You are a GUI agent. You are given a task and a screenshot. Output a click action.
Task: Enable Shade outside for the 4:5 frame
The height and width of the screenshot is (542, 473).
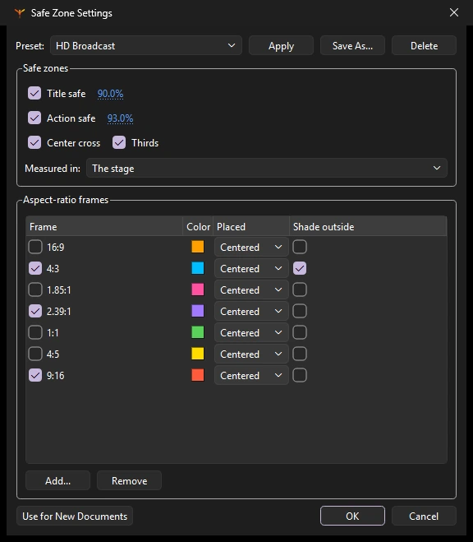300,354
